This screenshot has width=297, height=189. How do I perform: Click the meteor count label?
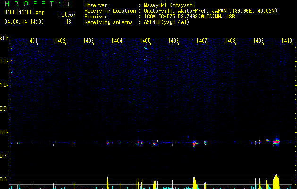click(67, 15)
